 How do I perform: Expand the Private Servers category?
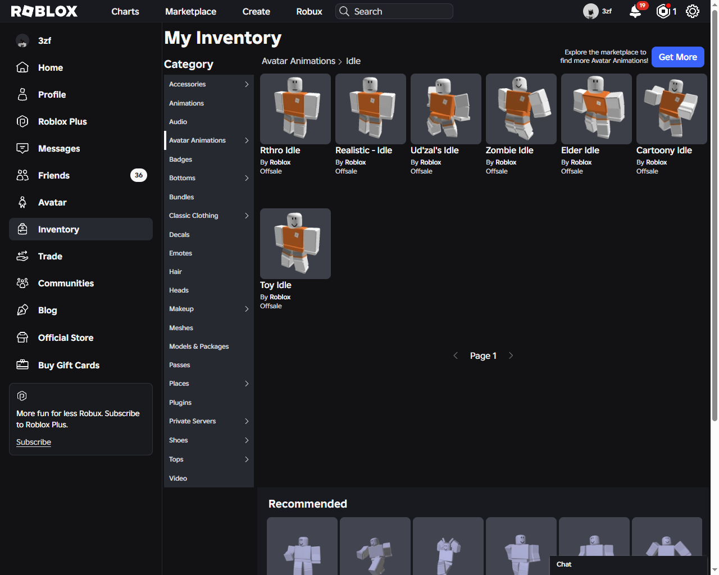pos(247,421)
